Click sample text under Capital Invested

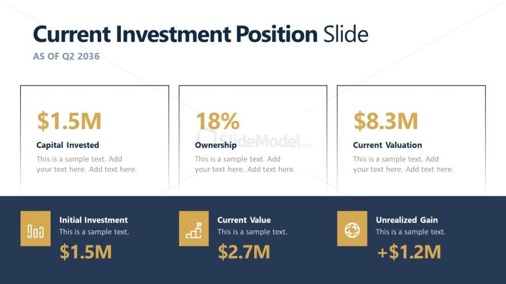[87, 164]
